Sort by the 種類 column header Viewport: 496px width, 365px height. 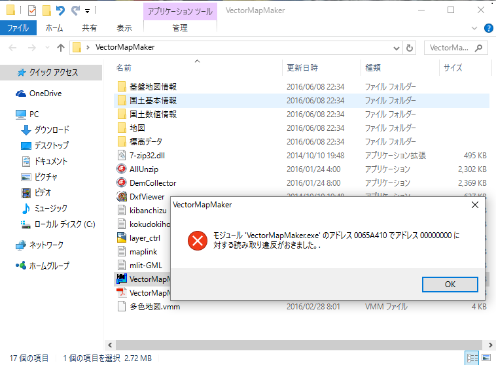tap(373, 67)
